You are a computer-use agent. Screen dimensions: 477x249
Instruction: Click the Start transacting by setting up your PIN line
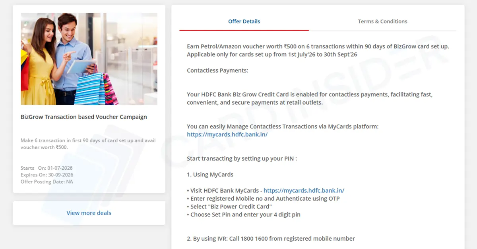point(242,159)
